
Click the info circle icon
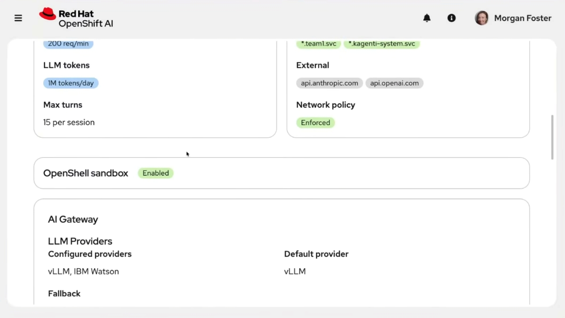coord(452,18)
